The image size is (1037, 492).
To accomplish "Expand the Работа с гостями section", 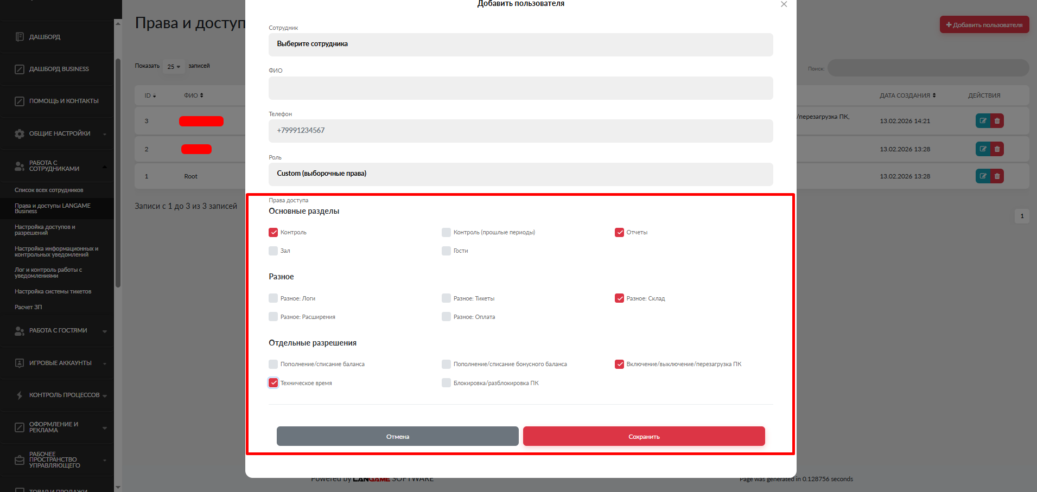I will [x=58, y=331].
